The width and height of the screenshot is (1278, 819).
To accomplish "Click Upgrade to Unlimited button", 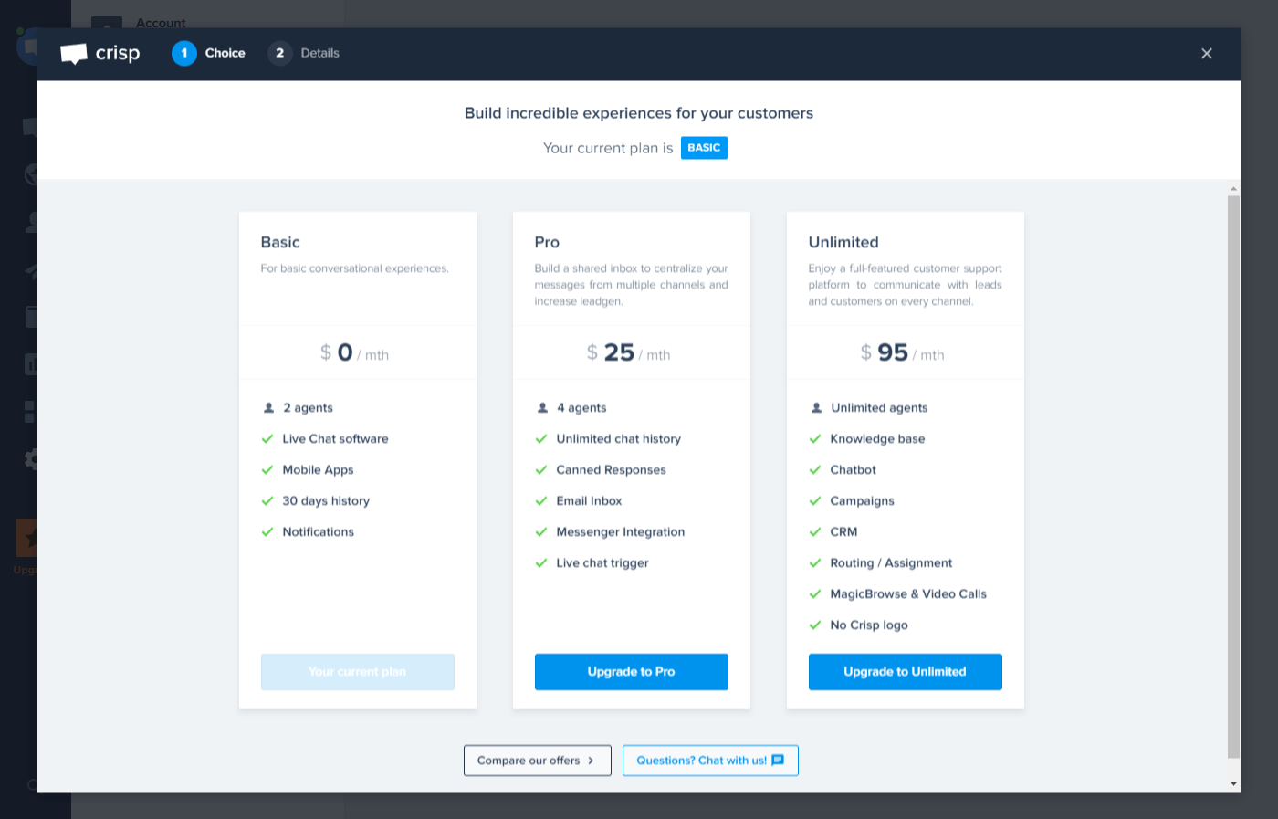I will click(906, 672).
